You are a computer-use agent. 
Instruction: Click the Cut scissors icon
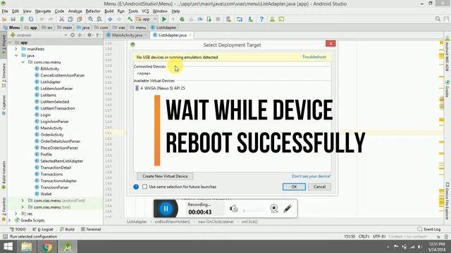point(61,19)
